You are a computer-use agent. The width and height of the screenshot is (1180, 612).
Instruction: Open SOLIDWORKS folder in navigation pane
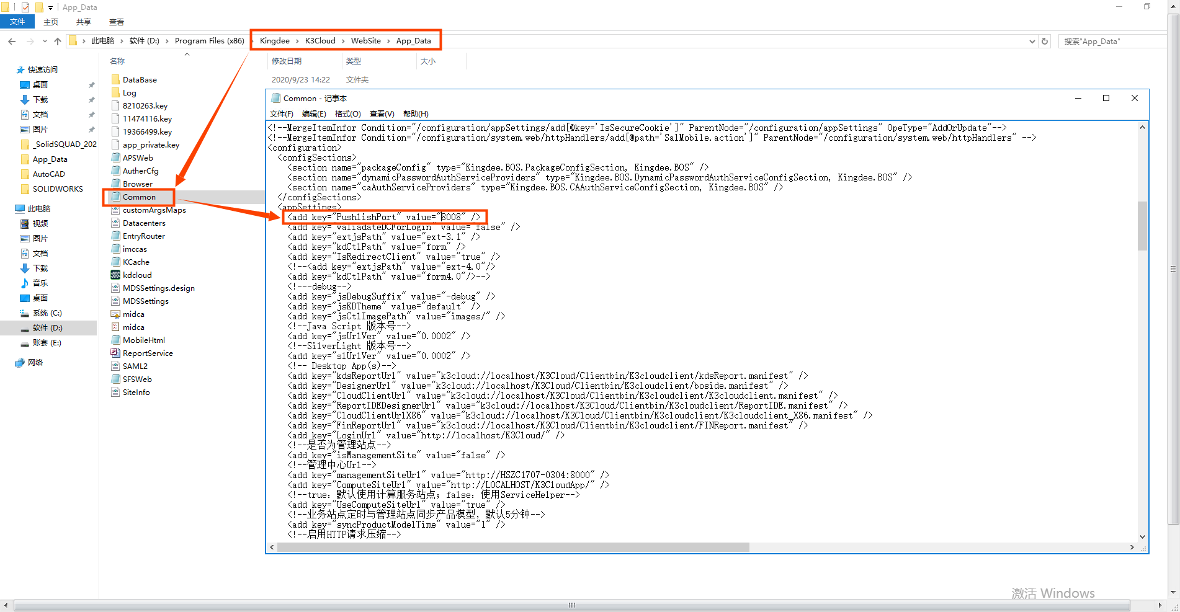pos(58,188)
